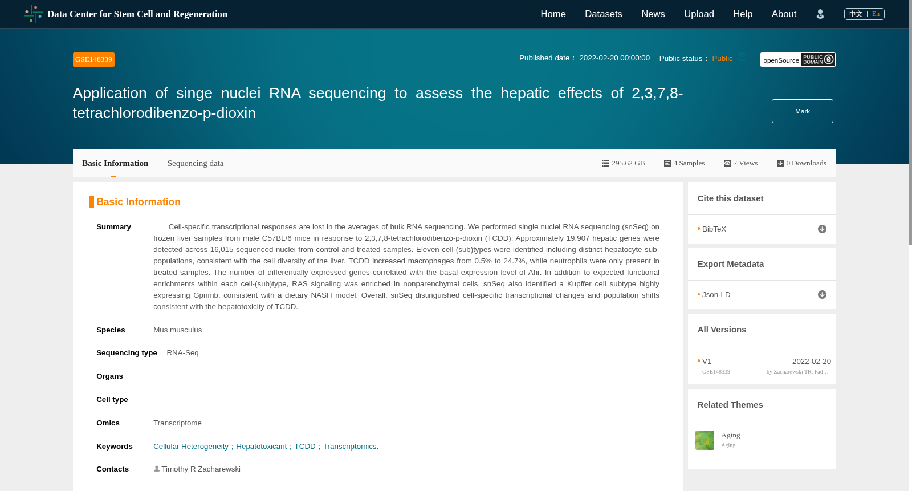The width and height of the screenshot is (912, 491).
Task: Open the Upload page
Action: coord(699,14)
